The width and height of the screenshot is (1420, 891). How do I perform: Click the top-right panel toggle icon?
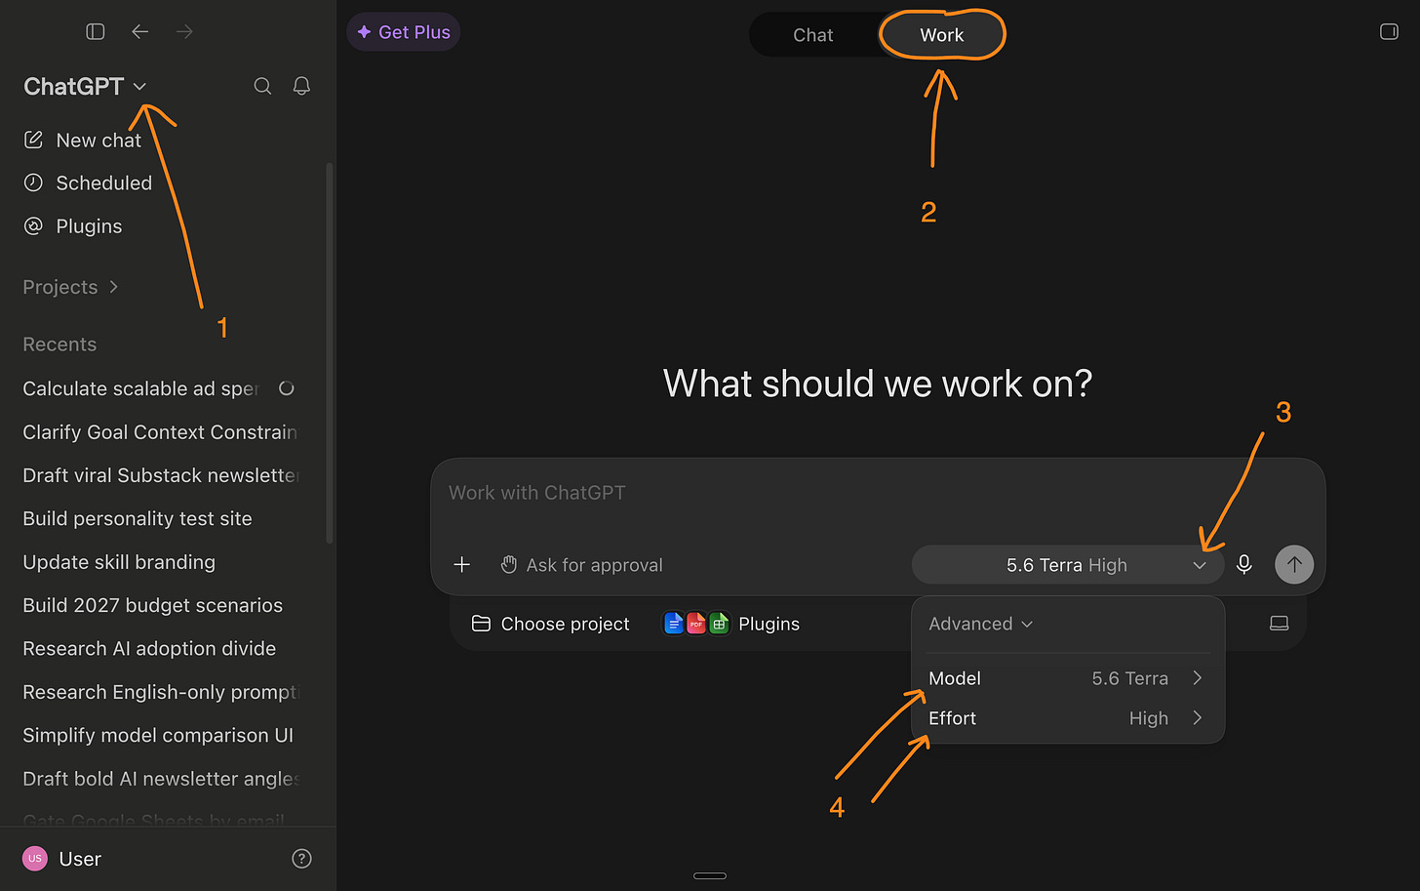(x=1389, y=32)
